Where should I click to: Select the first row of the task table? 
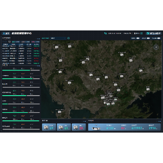21,46
